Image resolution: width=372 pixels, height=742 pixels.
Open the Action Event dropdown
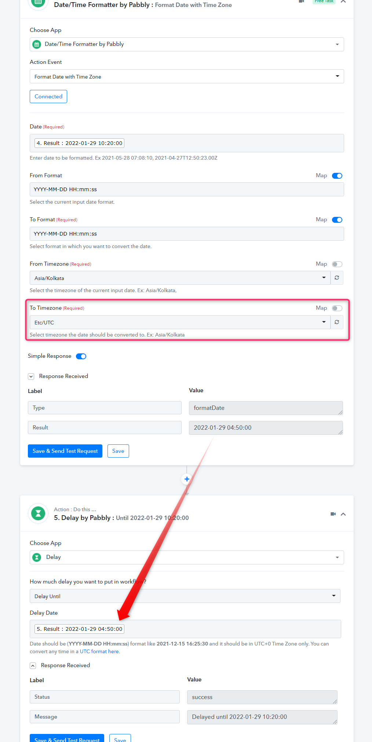pyautogui.click(x=187, y=76)
